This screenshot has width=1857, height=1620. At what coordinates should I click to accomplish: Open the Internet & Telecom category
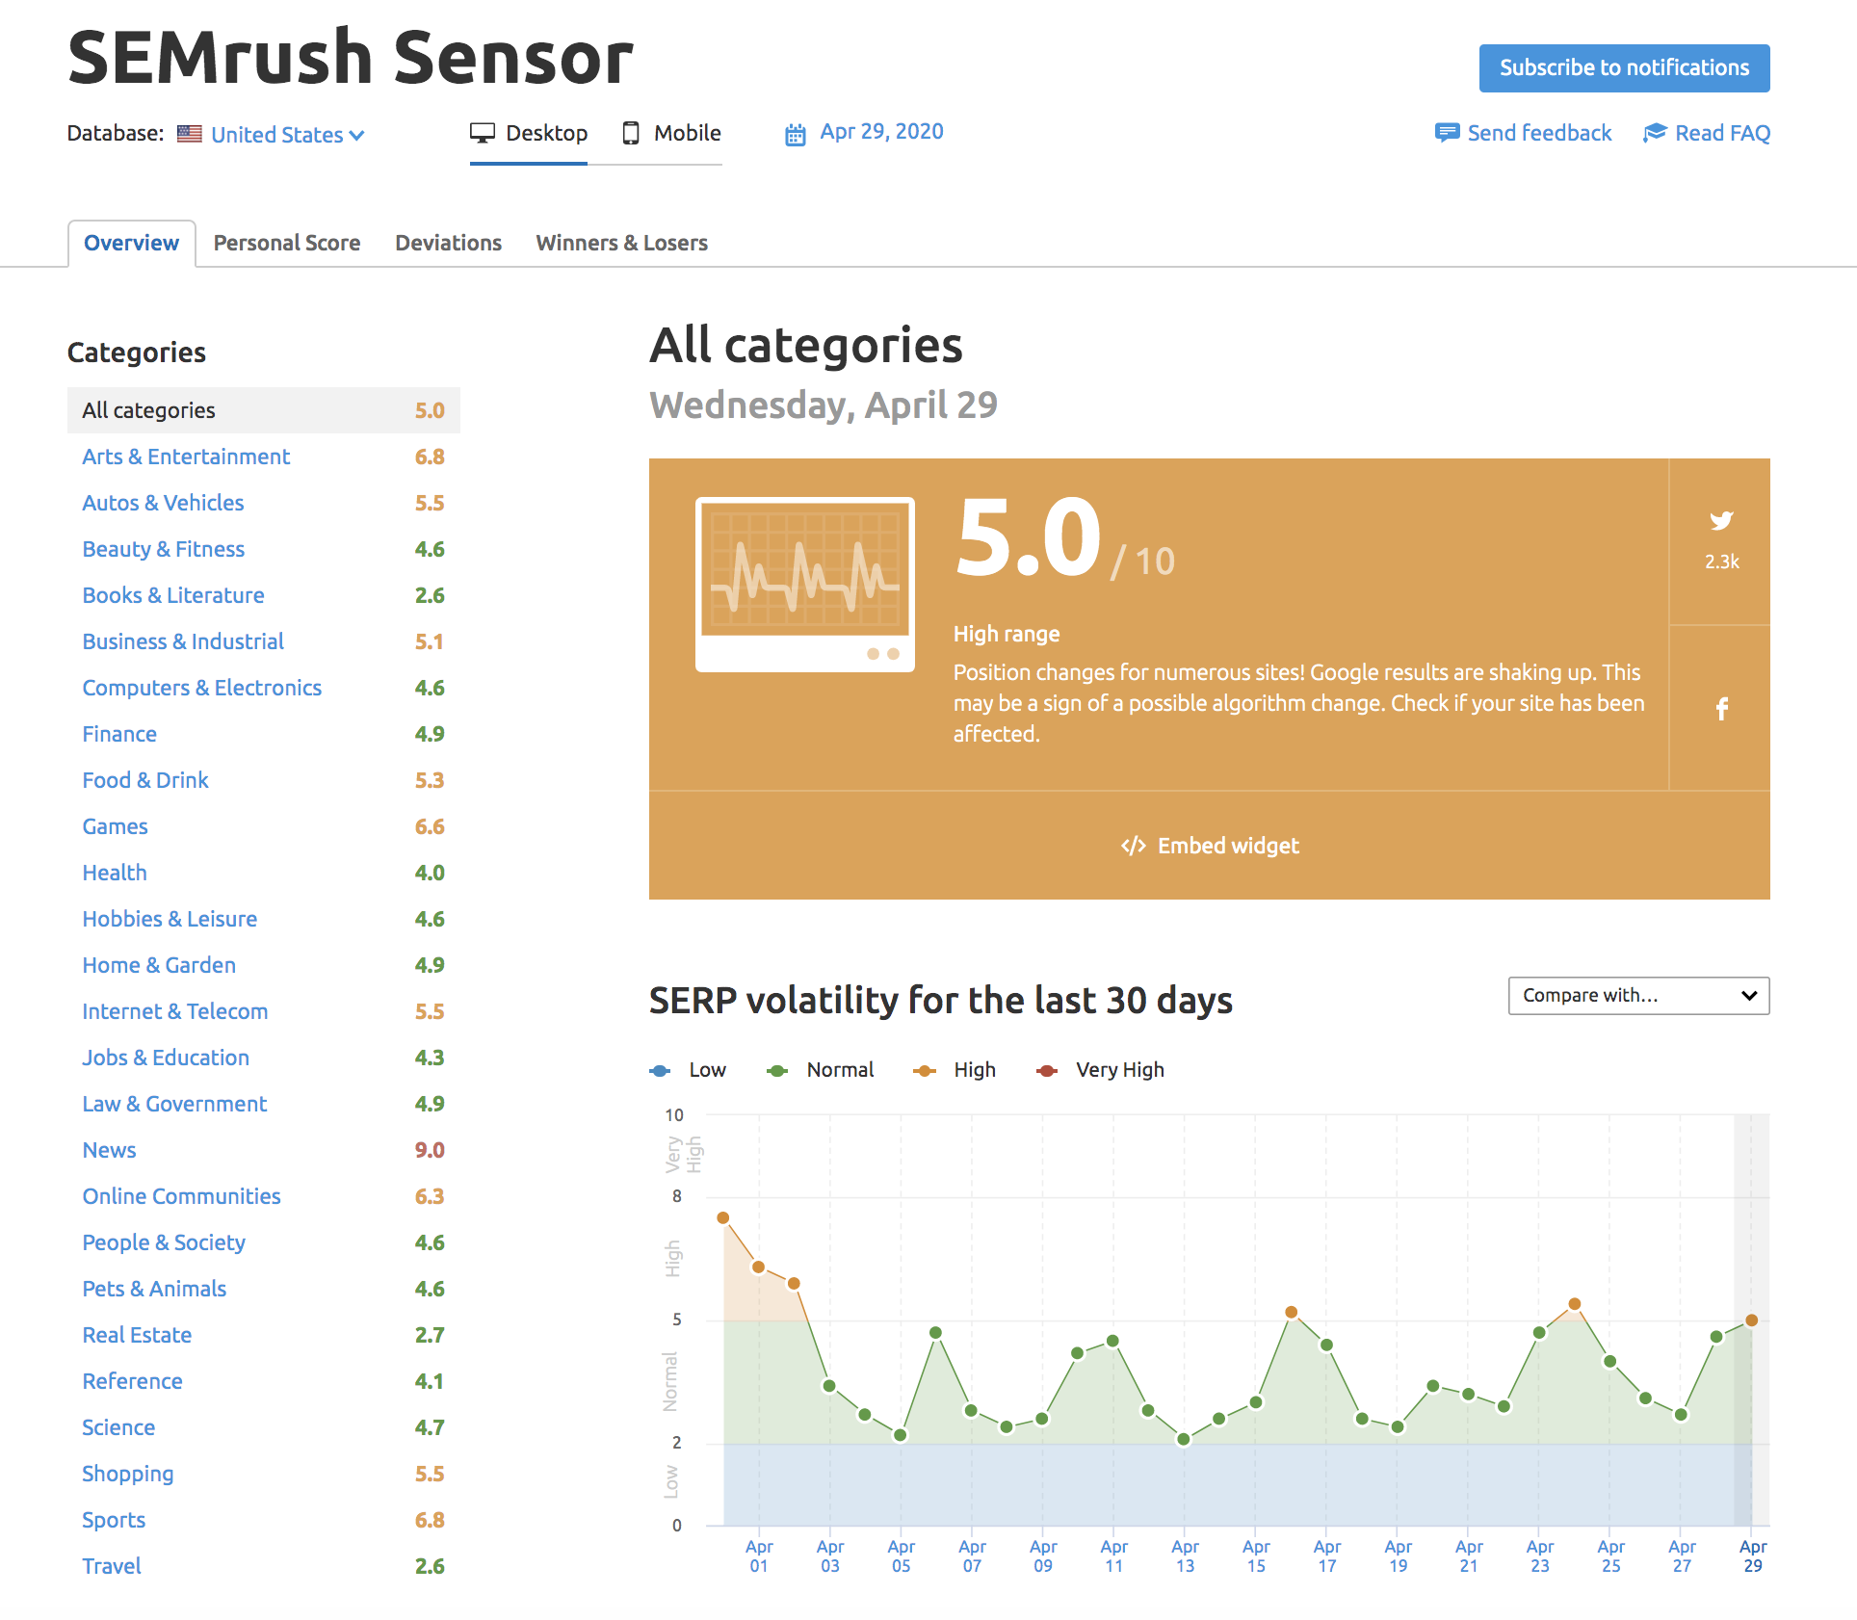pyautogui.click(x=175, y=1011)
